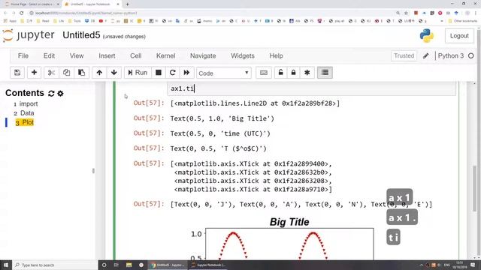This screenshot has height=270, width=481.
Task: Restart kernel and run all cells icon
Action: pos(186,73)
